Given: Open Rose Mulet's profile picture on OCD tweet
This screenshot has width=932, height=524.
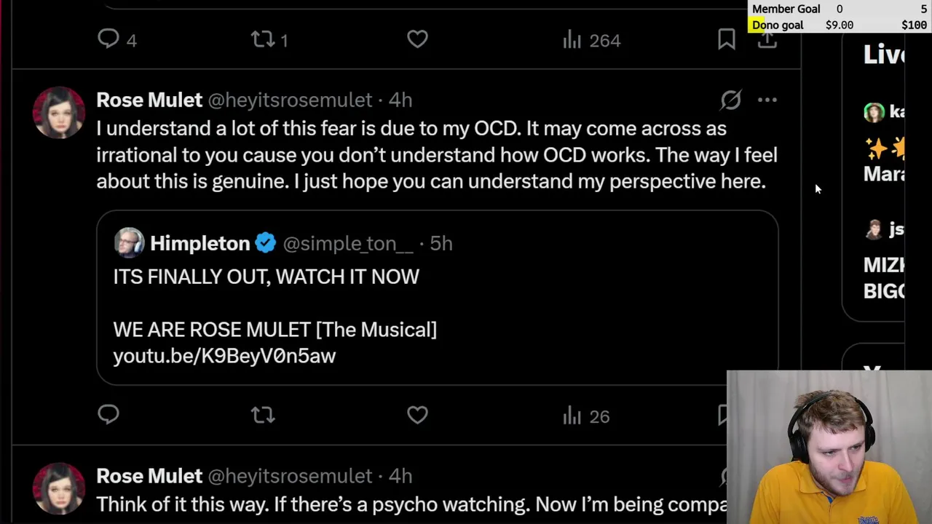Looking at the screenshot, I should point(58,113).
